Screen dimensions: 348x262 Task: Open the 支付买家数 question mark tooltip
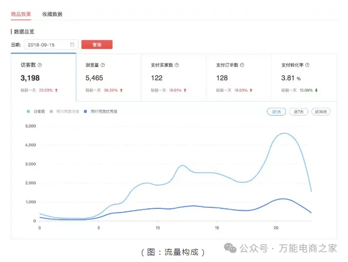pyautogui.click(x=177, y=65)
